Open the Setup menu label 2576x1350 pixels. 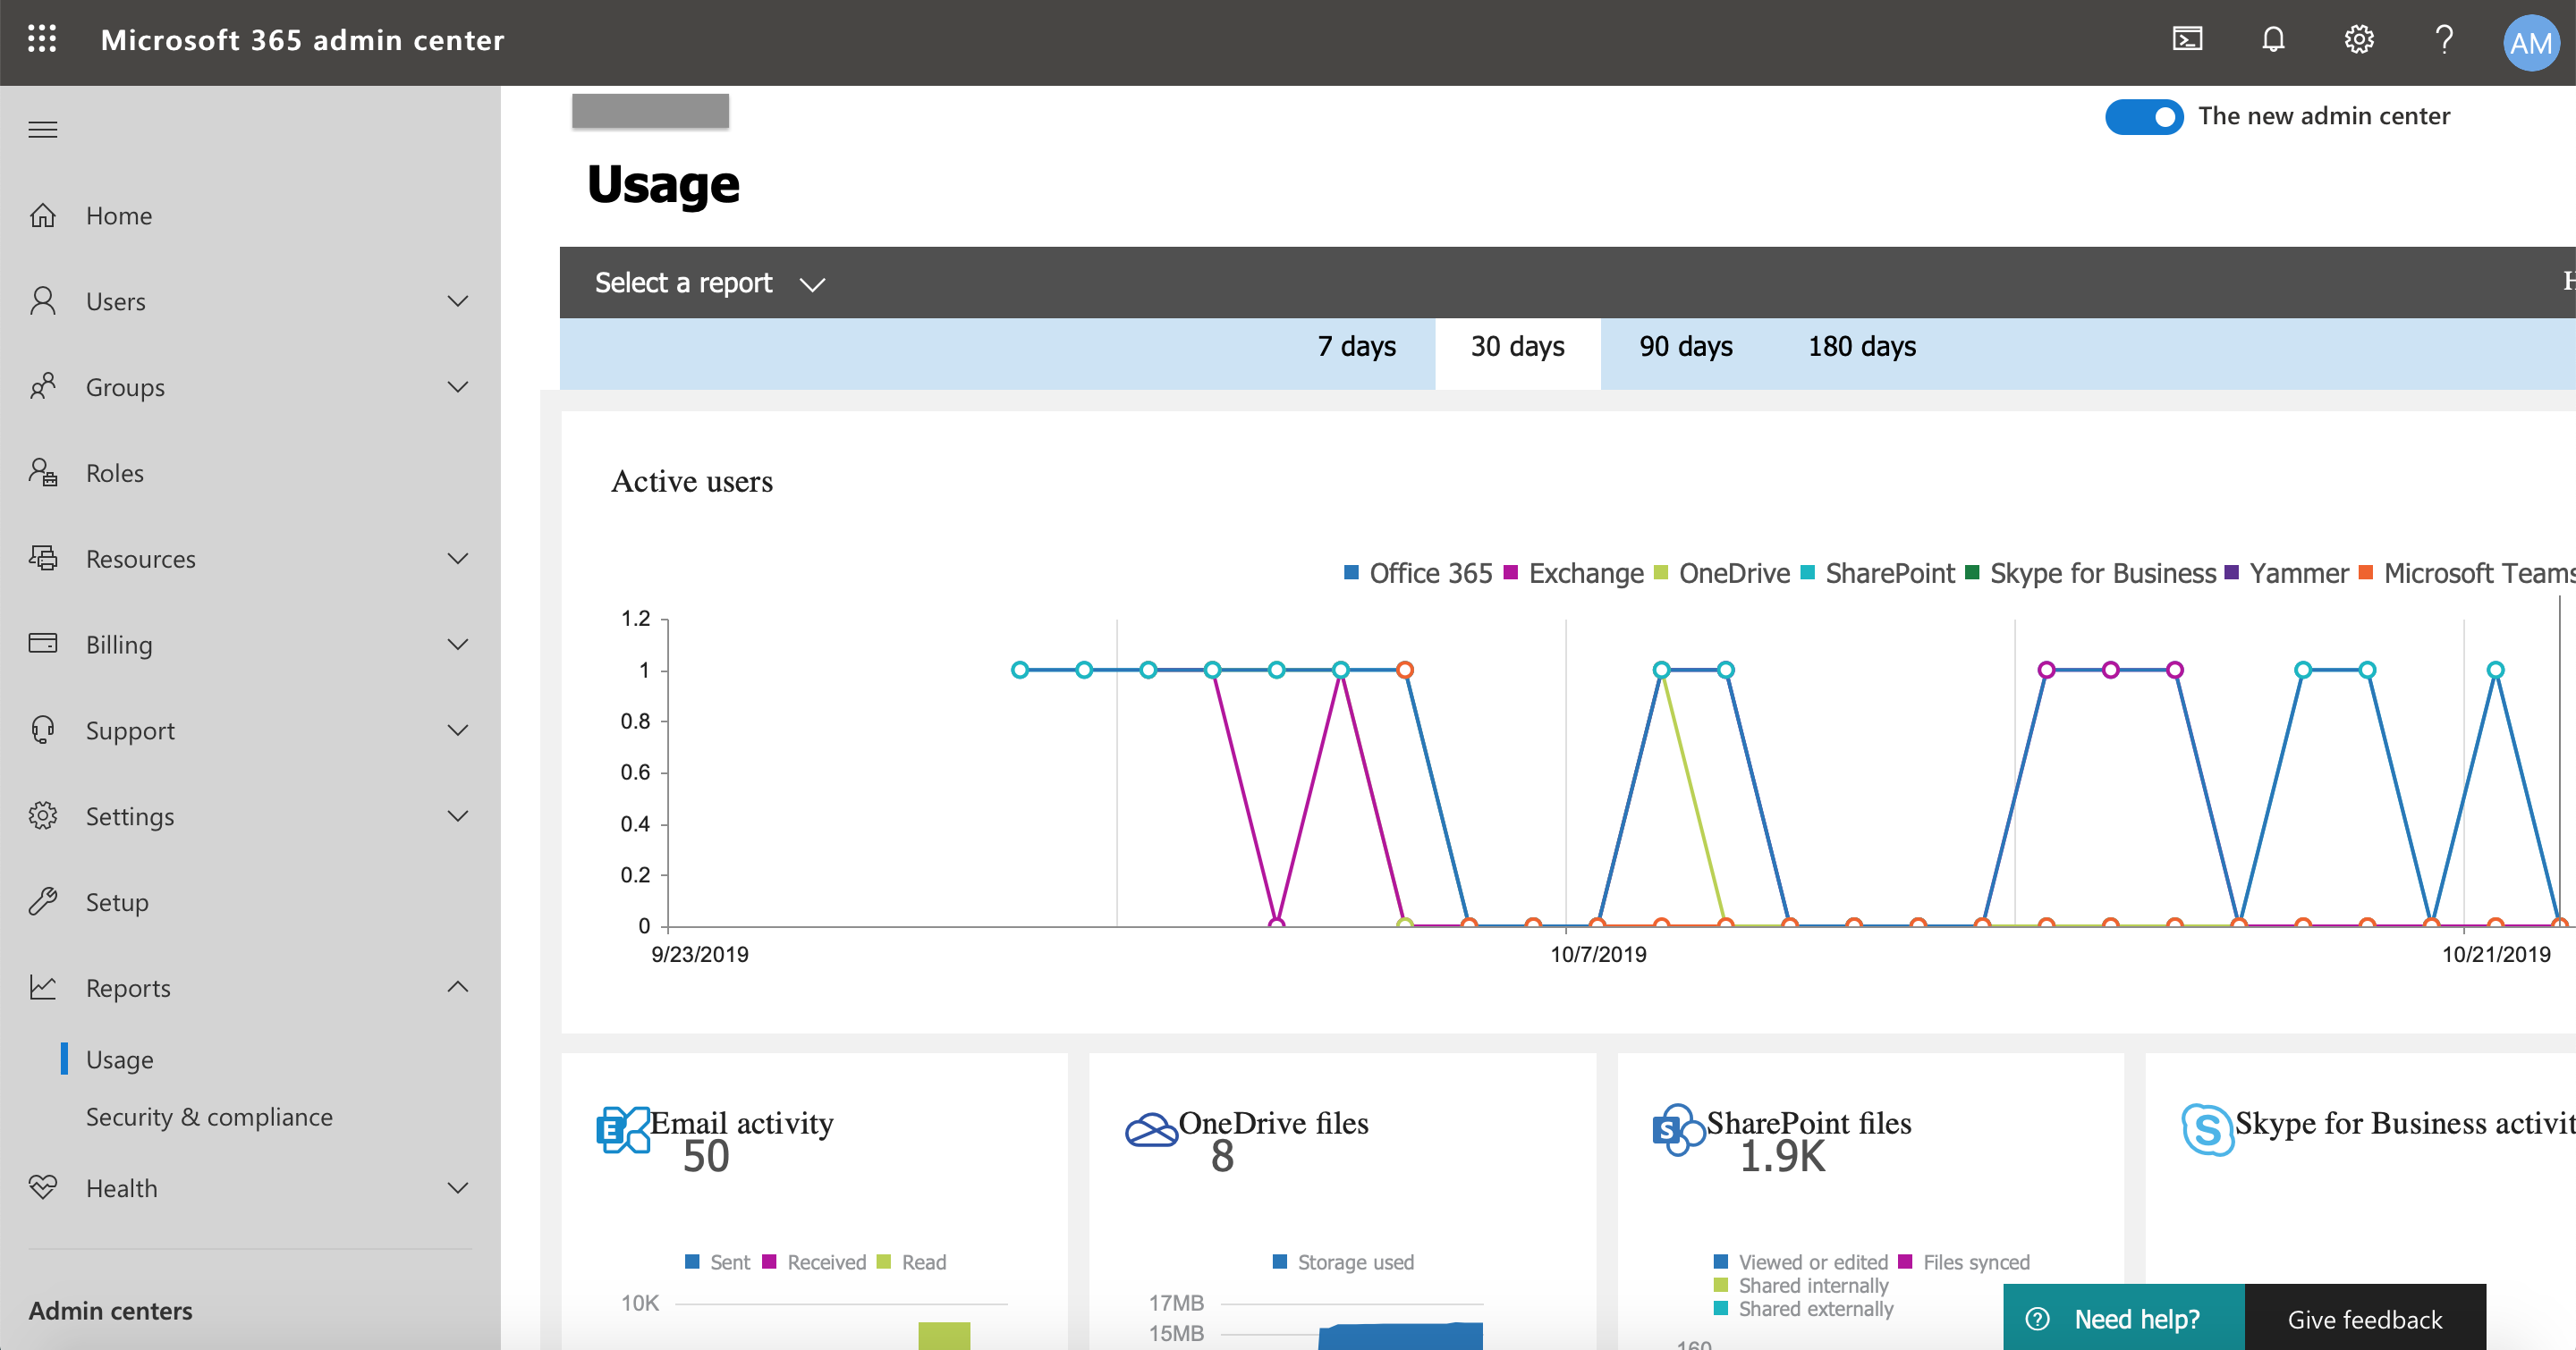(117, 902)
